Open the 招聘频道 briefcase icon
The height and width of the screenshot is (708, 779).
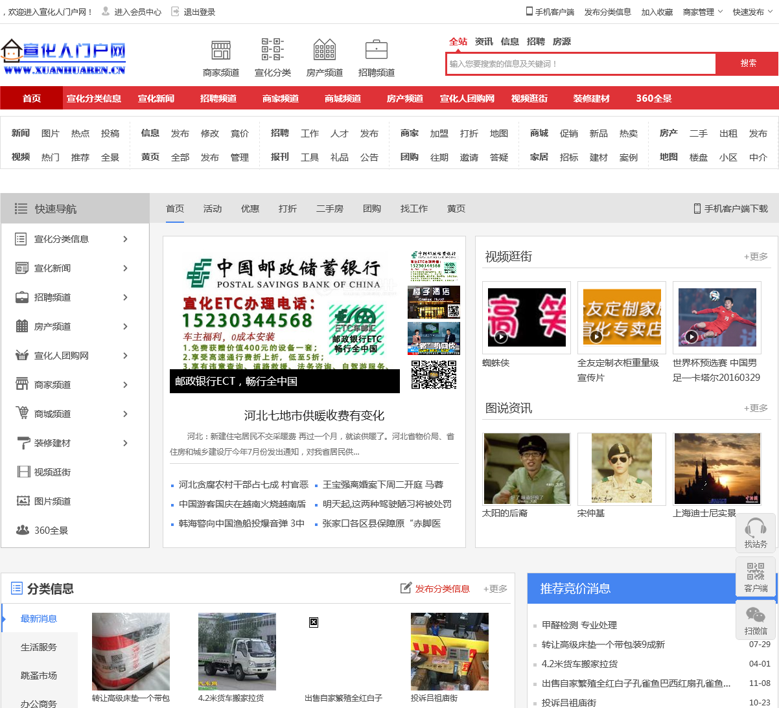tap(377, 50)
